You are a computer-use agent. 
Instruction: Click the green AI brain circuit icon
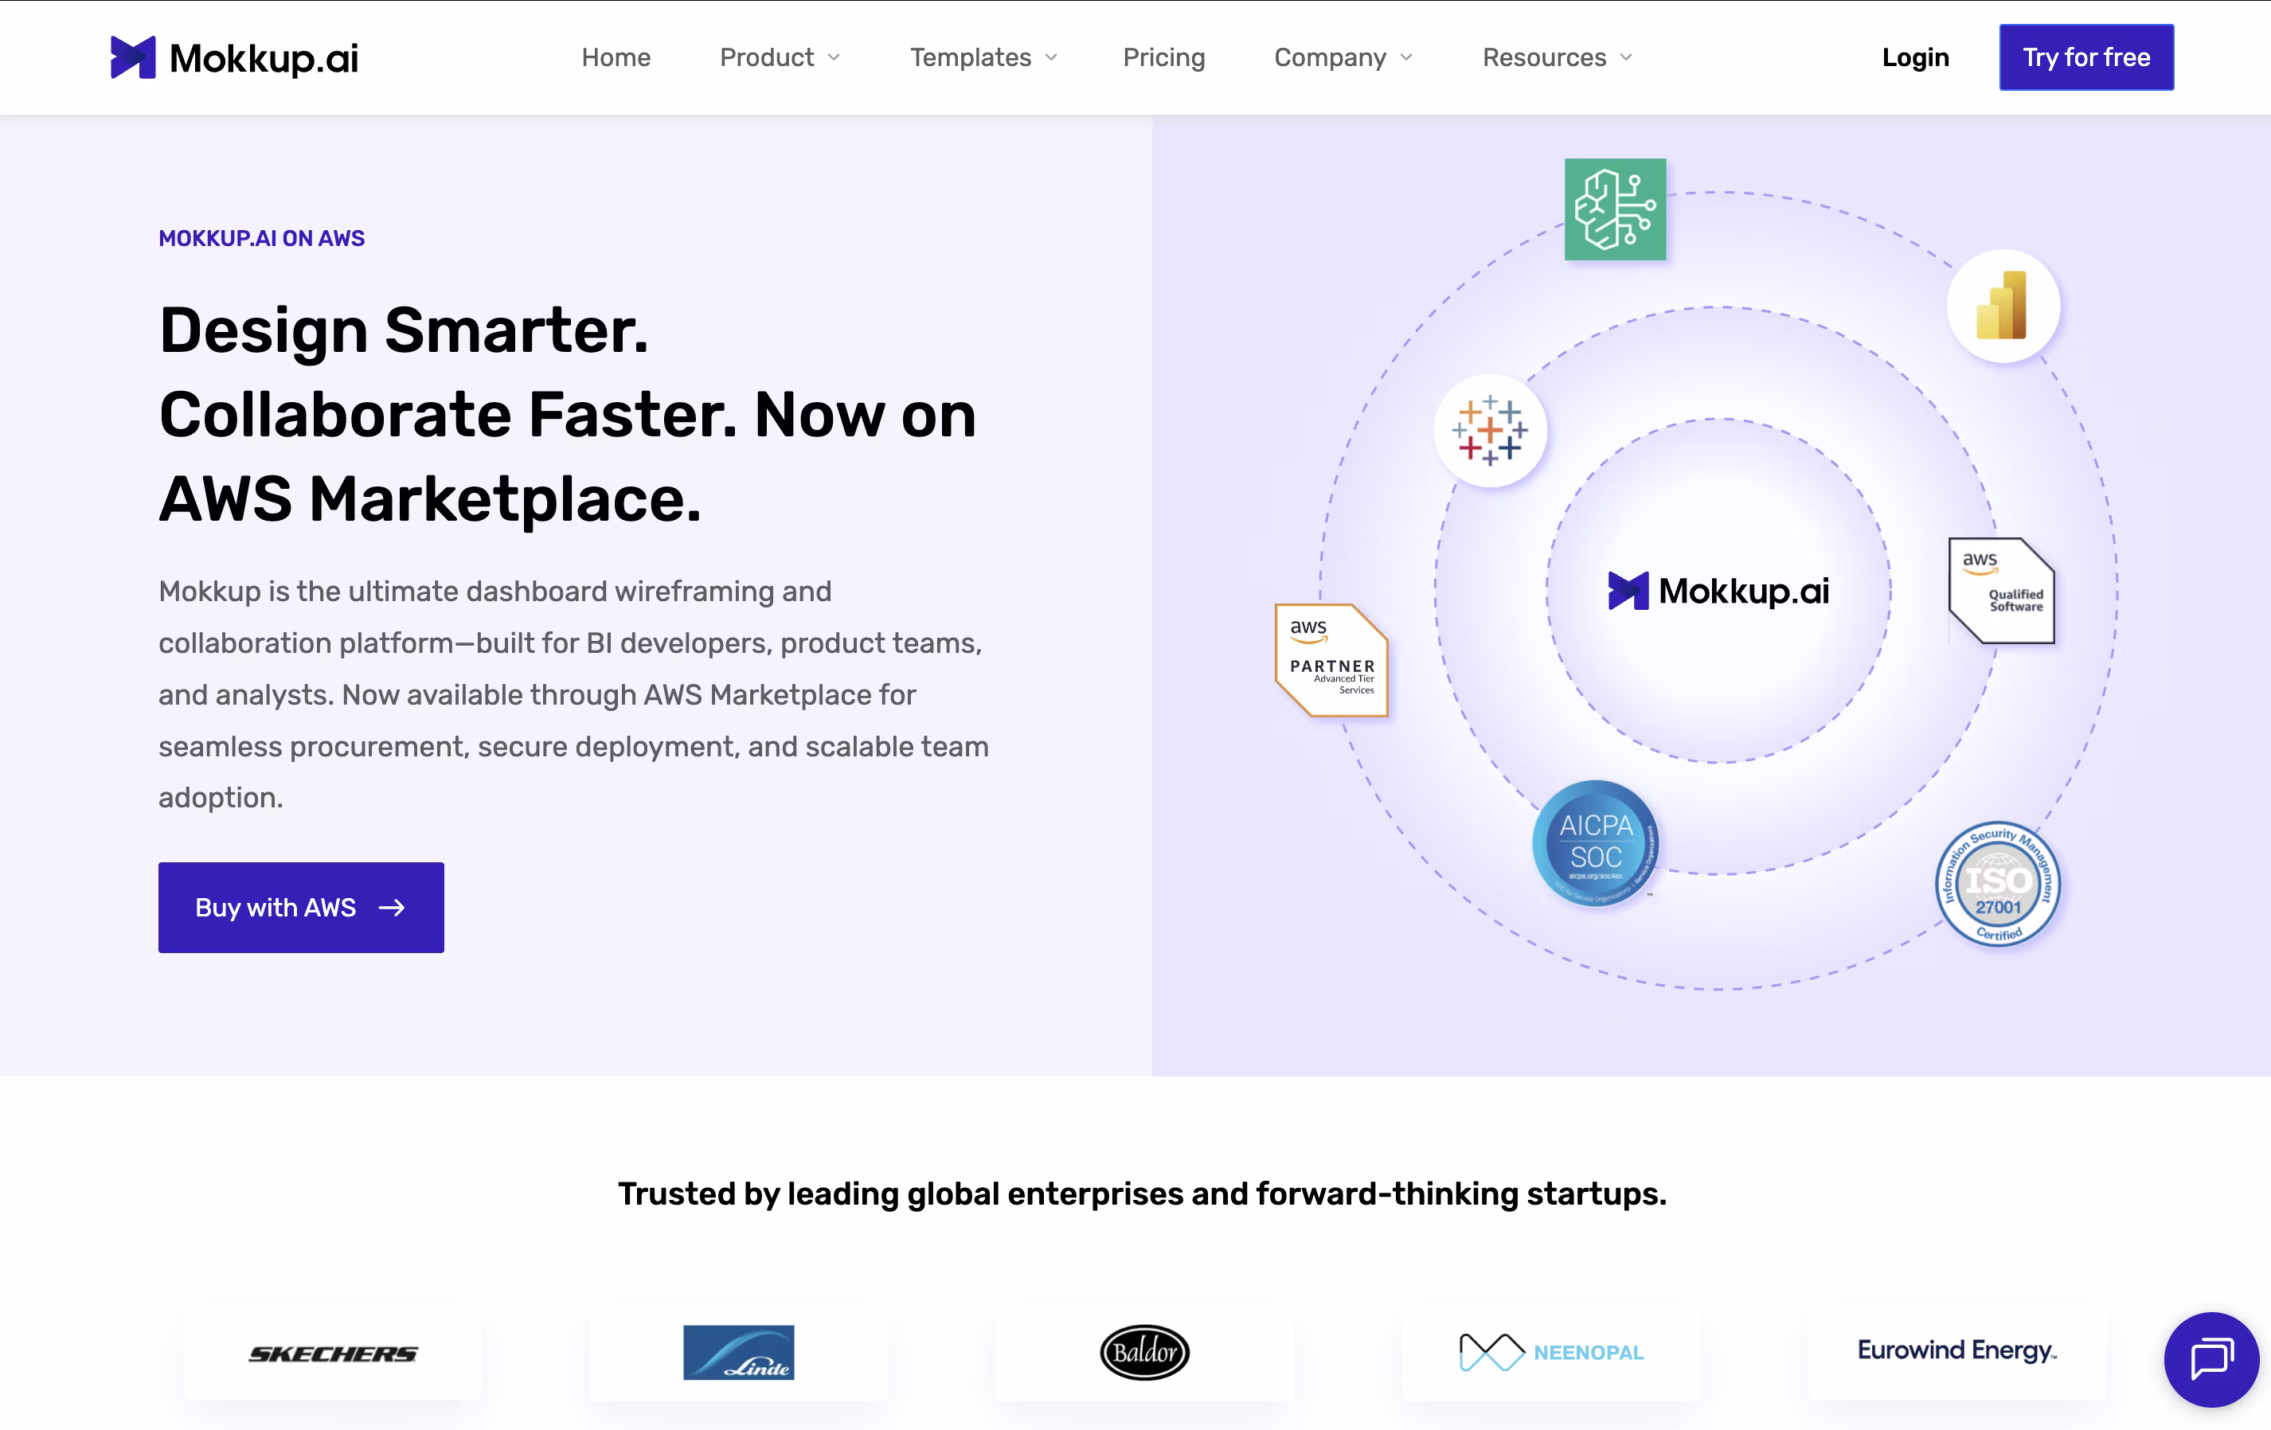[x=1615, y=209]
